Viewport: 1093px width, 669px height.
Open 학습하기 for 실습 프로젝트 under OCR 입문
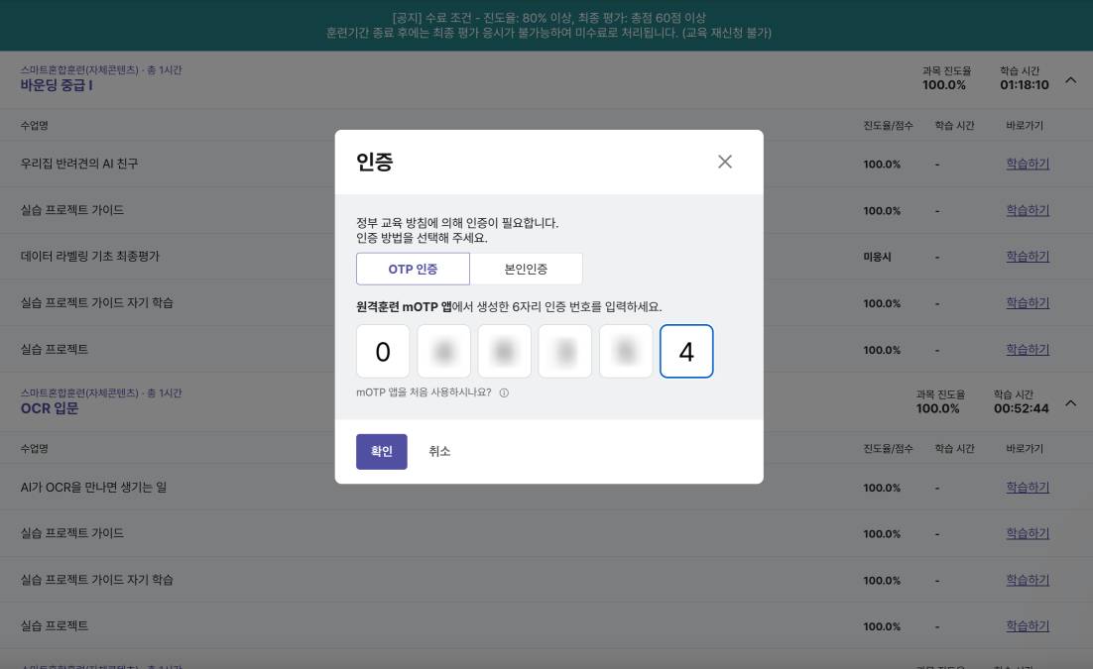point(1028,625)
